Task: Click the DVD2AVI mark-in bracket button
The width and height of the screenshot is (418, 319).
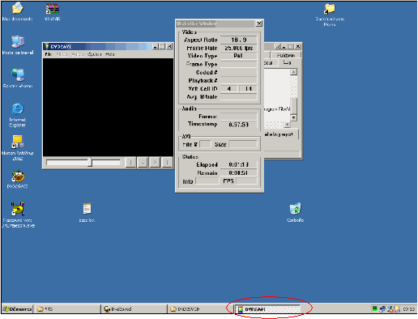Action: 130,163
